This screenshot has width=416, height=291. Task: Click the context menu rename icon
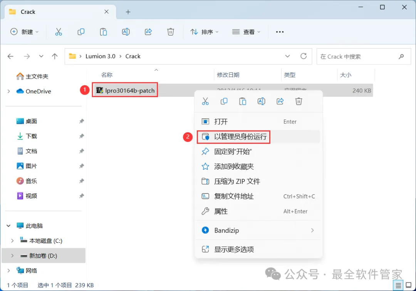(x=261, y=101)
